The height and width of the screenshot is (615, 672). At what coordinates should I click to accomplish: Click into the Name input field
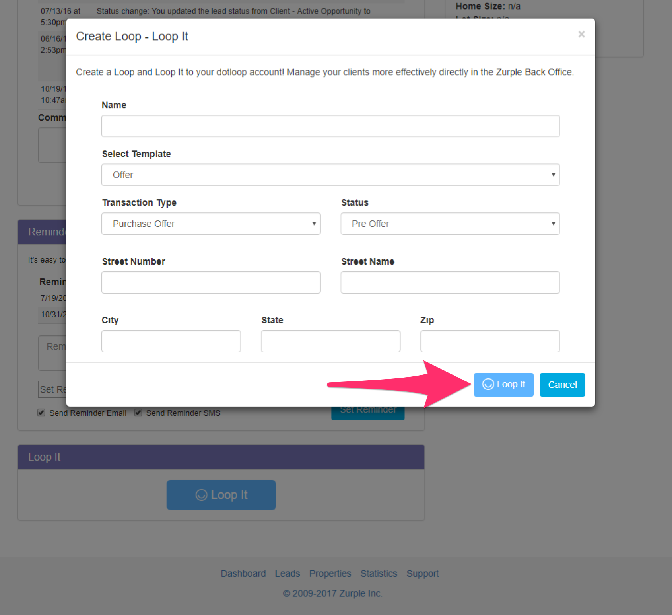[x=330, y=126]
